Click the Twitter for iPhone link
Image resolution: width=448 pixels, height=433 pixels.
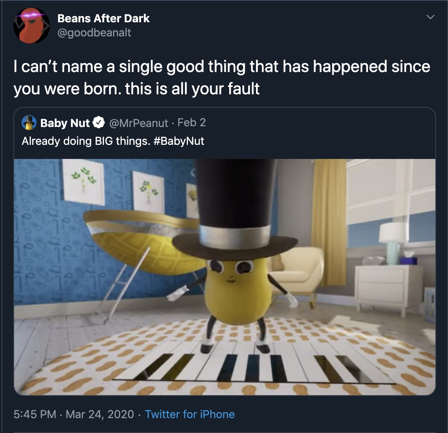[x=190, y=414]
